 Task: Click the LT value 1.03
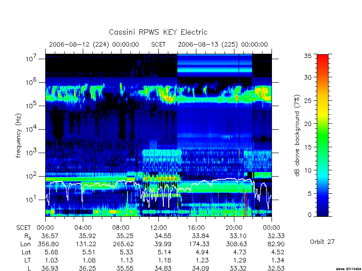52,260
